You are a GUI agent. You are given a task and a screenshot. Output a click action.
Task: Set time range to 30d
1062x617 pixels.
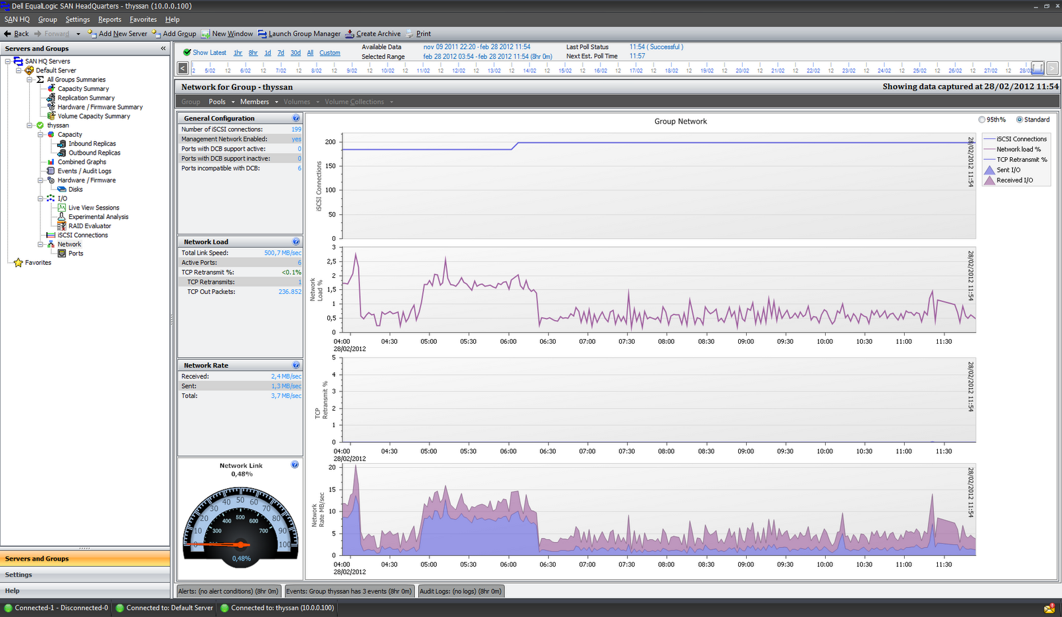295,52
